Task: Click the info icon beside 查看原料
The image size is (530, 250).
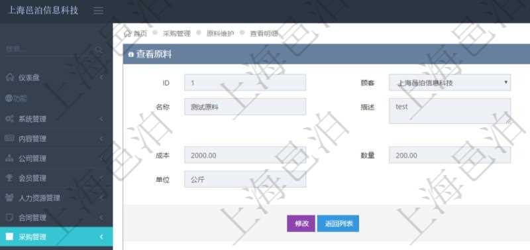Action: click(x=131, y=54)
